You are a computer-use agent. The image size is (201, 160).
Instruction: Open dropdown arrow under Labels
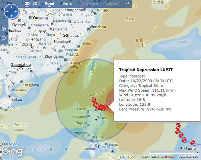tap(111, 6)
